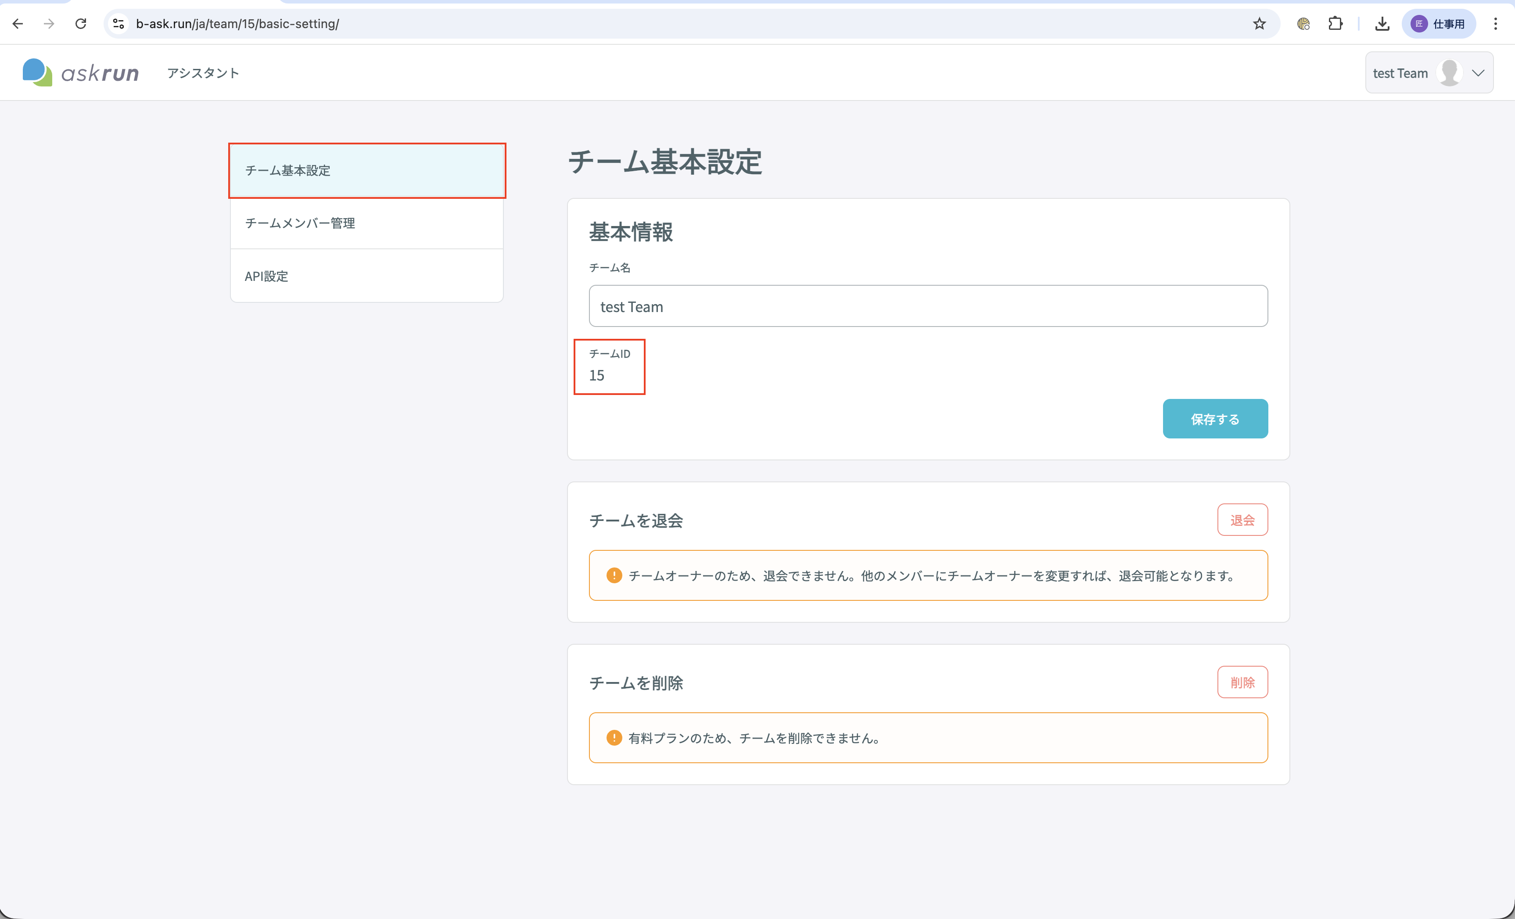Click the user avatar next to test Team
Screen dimensions: 1515x919
pos(1449,72)
